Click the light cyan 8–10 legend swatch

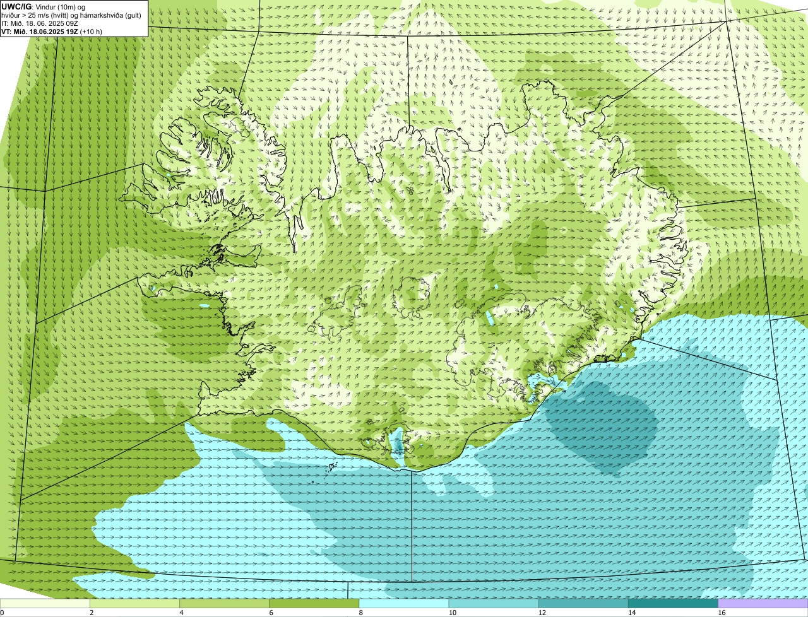coord(404,603)
